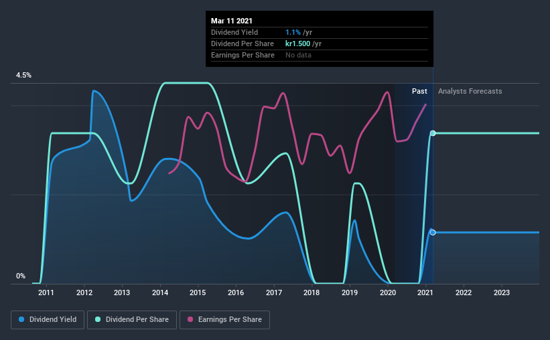This screenshot has height=340, width=550.
Task: Click the '1.1%' dividend yield value
Action: click(x=293, y=32)
